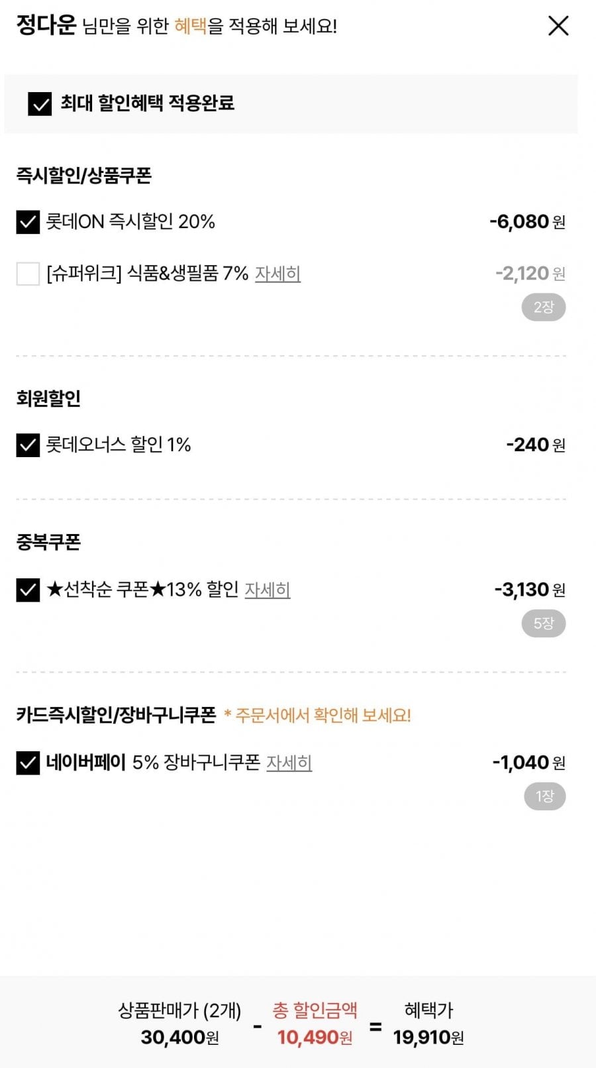The width and height of the screenshot is (596, 1068).
Task: Click the 총 할인금액 10,490원 total
Action: [315, 1037]
